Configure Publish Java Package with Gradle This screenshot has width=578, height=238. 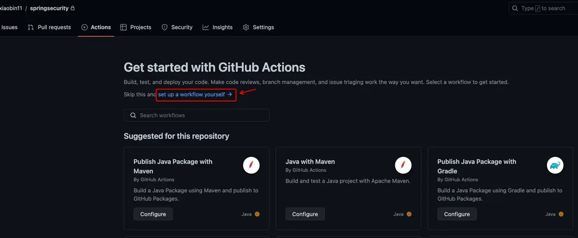click(457, 214)
